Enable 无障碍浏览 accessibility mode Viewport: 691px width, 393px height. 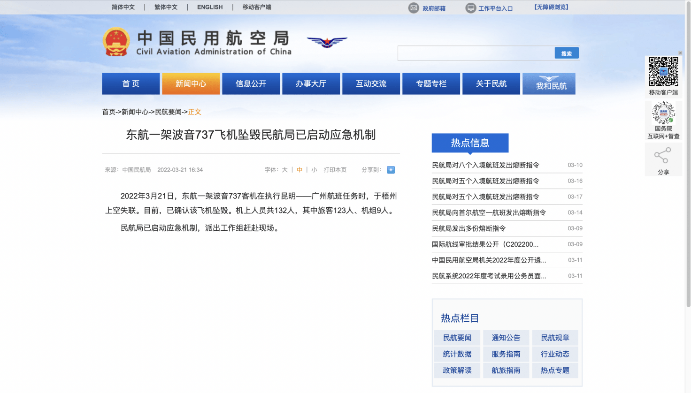551,7
